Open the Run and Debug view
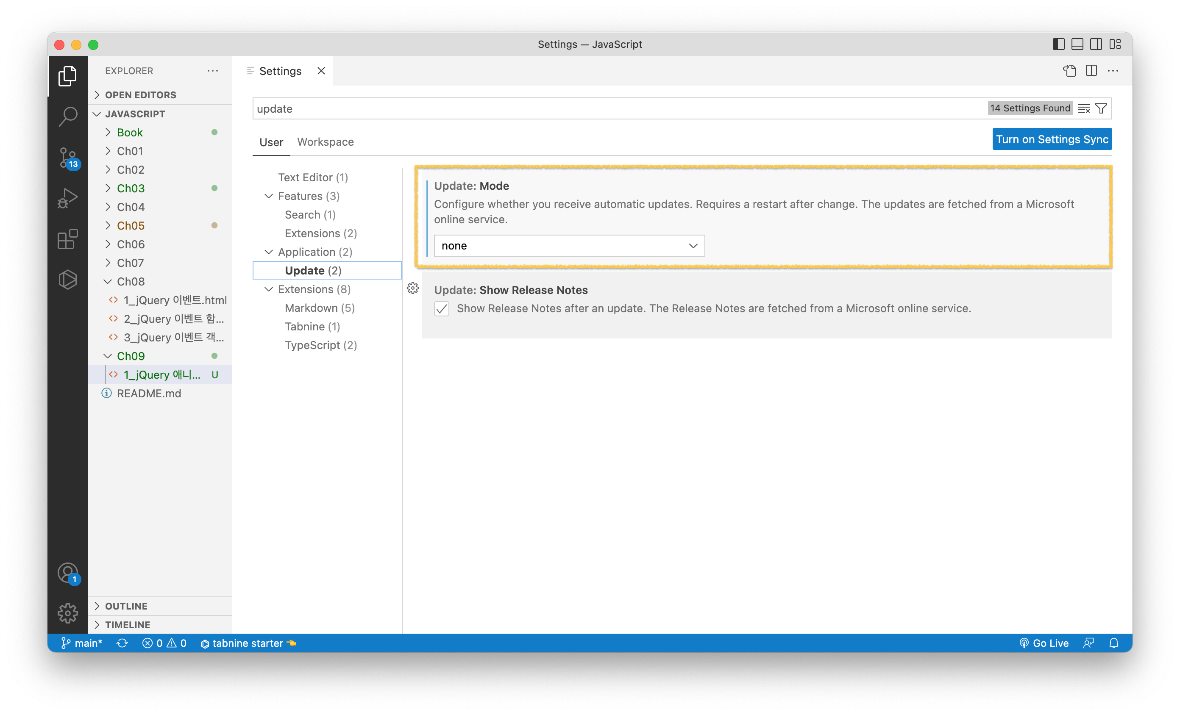Screen dimensions: 1180x715 click(x=67, y=198)
